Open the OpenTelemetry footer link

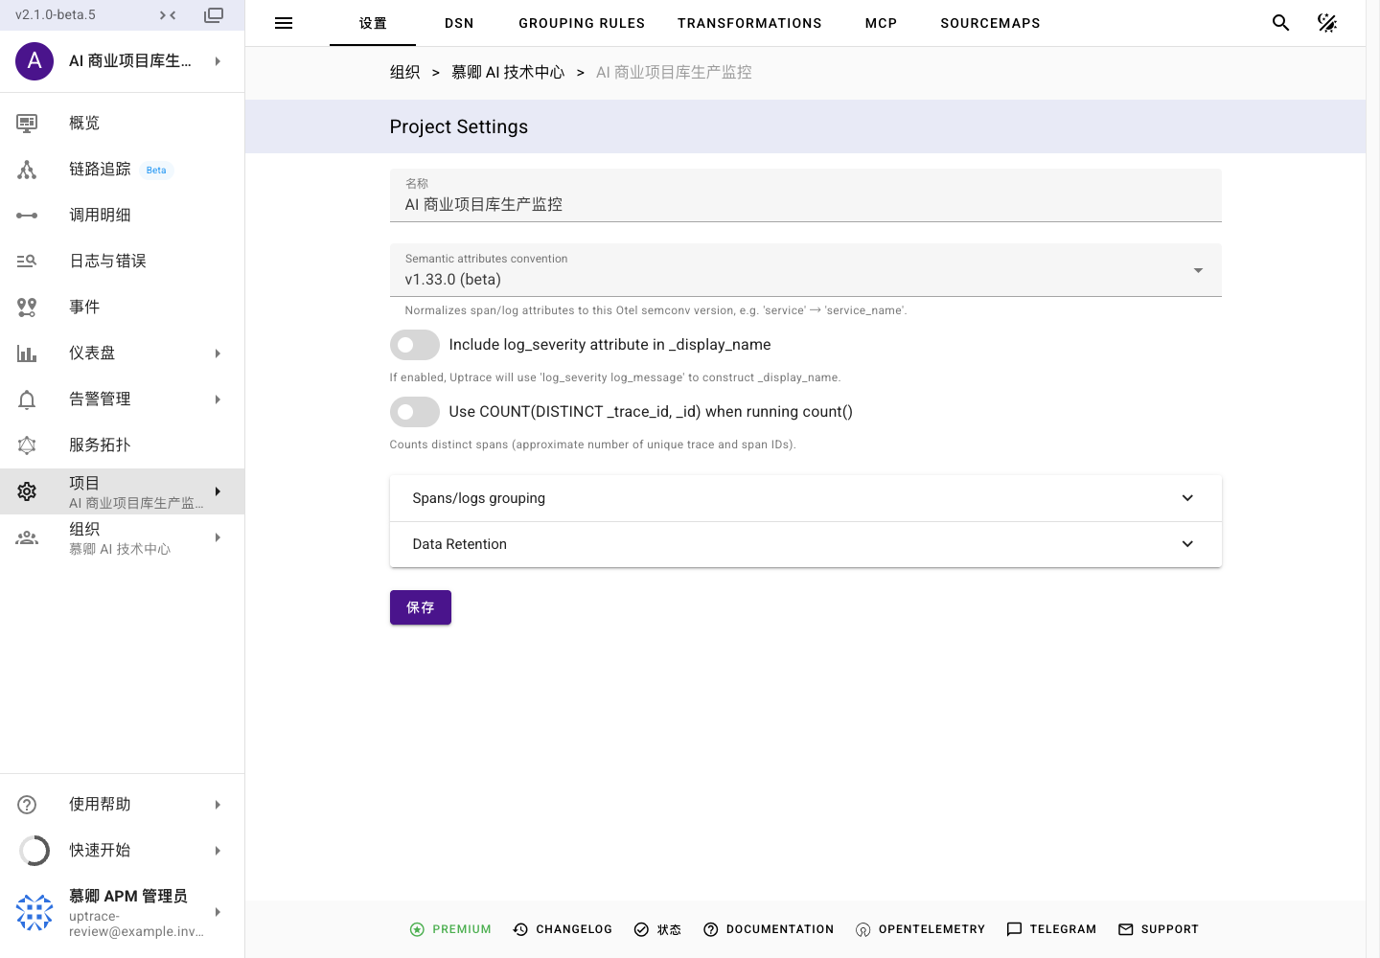tap(920, 929)
